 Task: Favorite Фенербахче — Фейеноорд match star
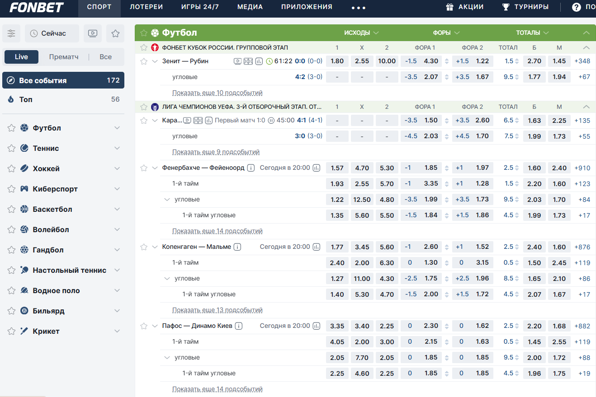click(144, 168)
